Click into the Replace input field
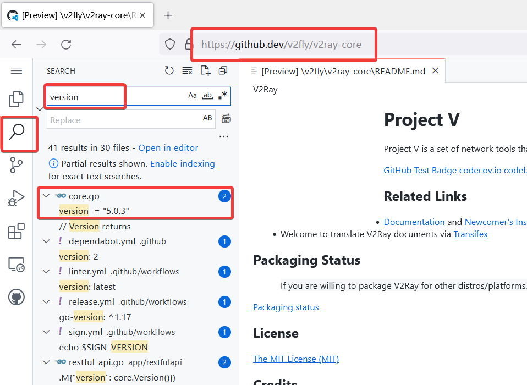 [x=124, y=120]
